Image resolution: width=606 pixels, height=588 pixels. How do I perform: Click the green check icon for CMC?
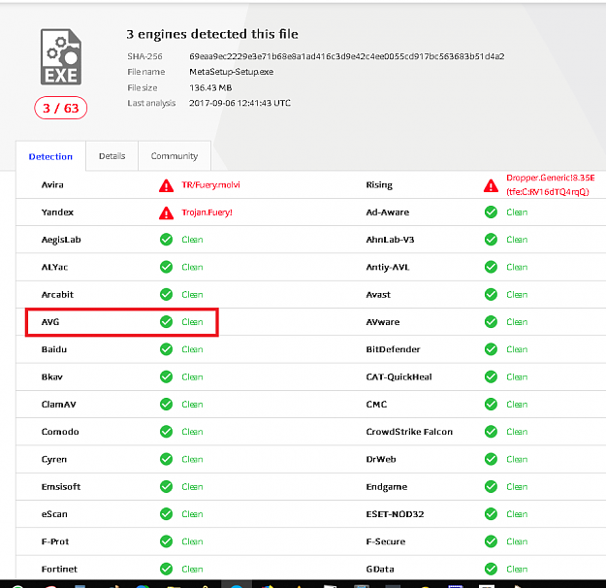491,405
